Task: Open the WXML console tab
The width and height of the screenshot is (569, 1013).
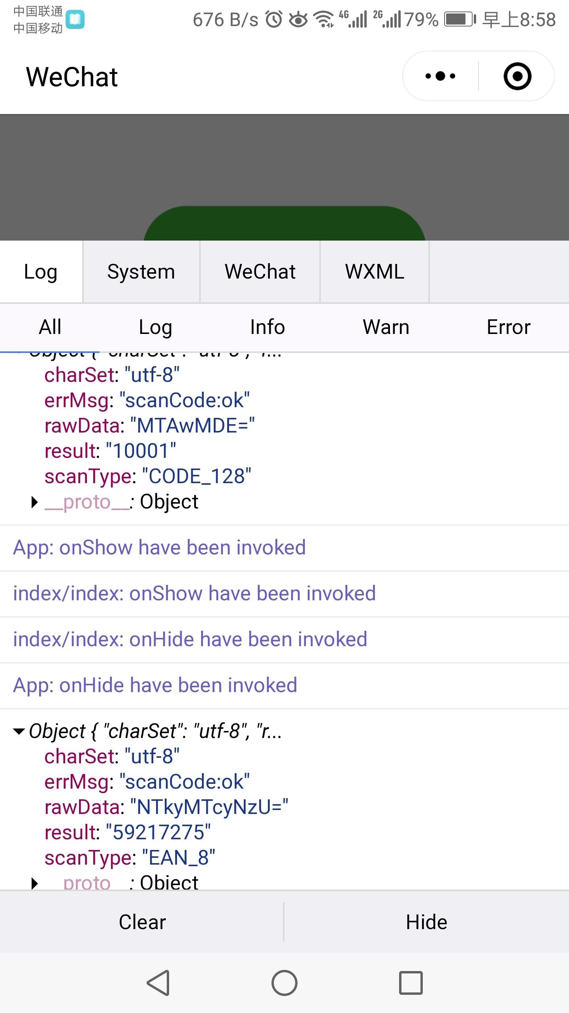Action: pos(375,272)
